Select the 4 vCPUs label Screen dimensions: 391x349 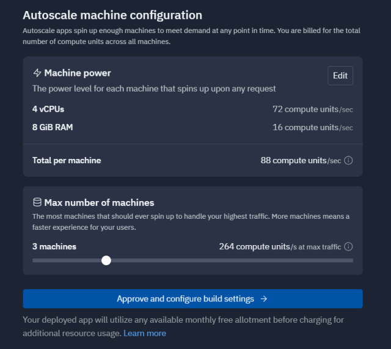[x=48, y=109]
